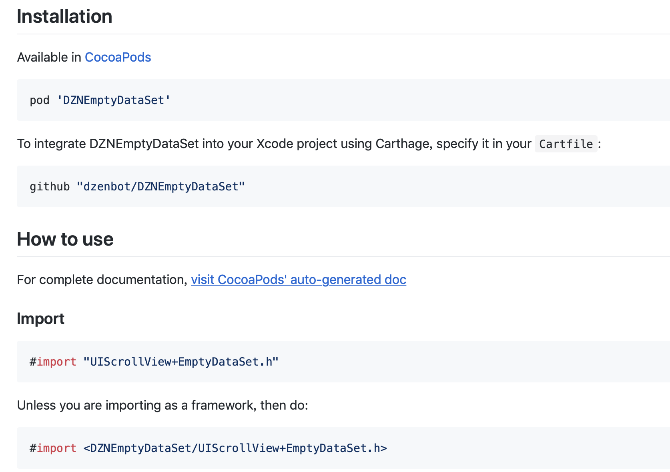Click the red import keyword before "UIScrollView+EmptyDataSet.h"
The width and height of the screenshot is (670, 472).
(56, 362)
